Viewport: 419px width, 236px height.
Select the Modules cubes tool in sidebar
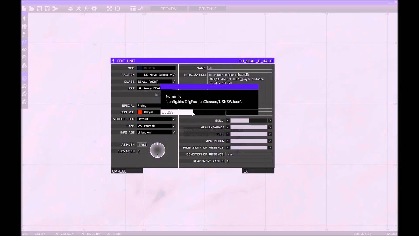tap(24, 65)
